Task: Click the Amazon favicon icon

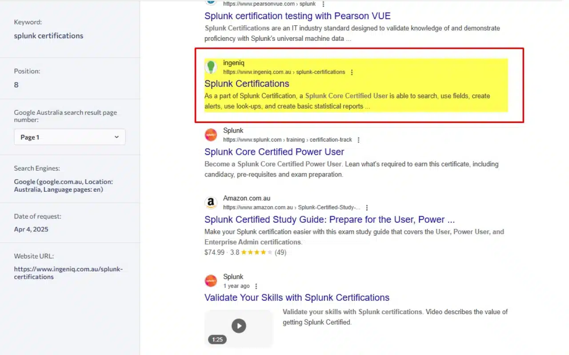Action: click(x=211, y=203)
